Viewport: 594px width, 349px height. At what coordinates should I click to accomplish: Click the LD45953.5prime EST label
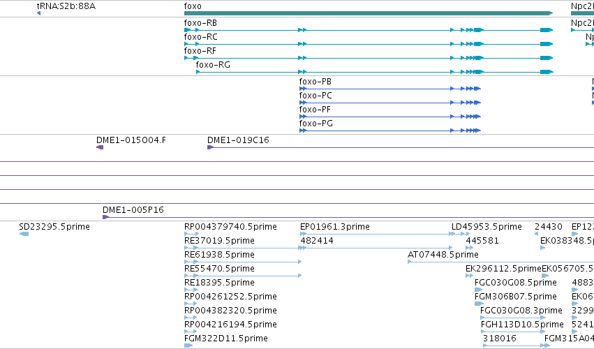[487, 227]
